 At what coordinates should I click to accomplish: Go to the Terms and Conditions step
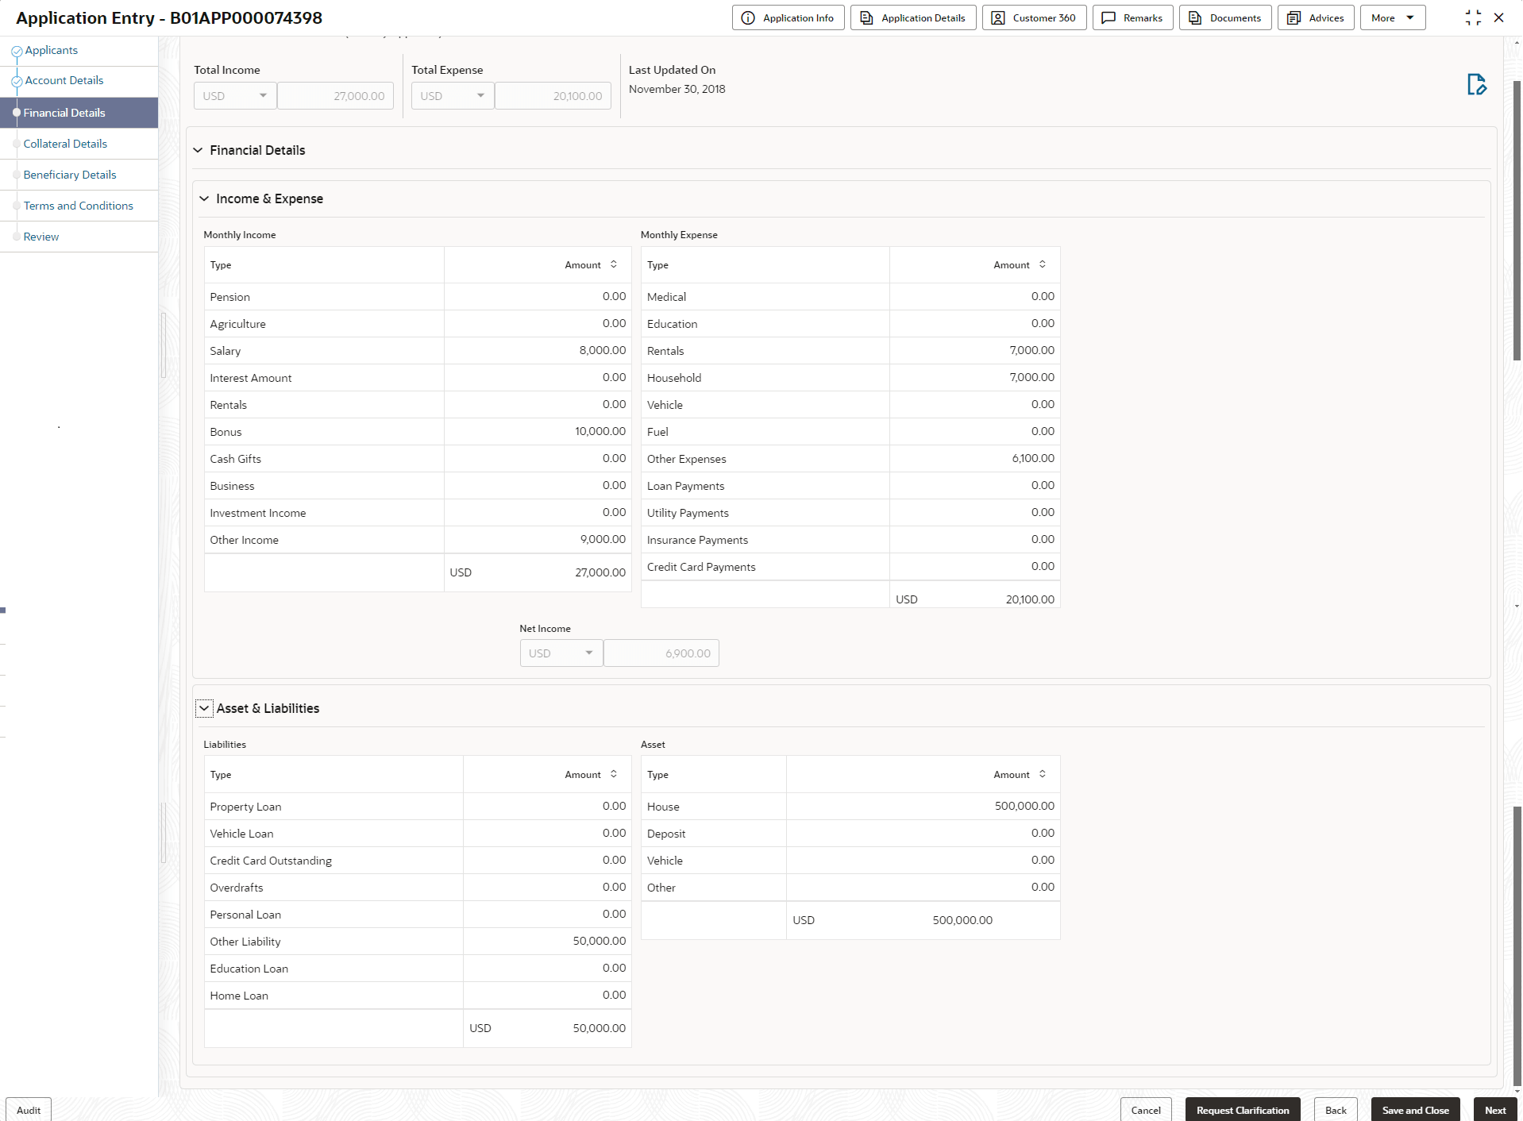pos(79,206)
